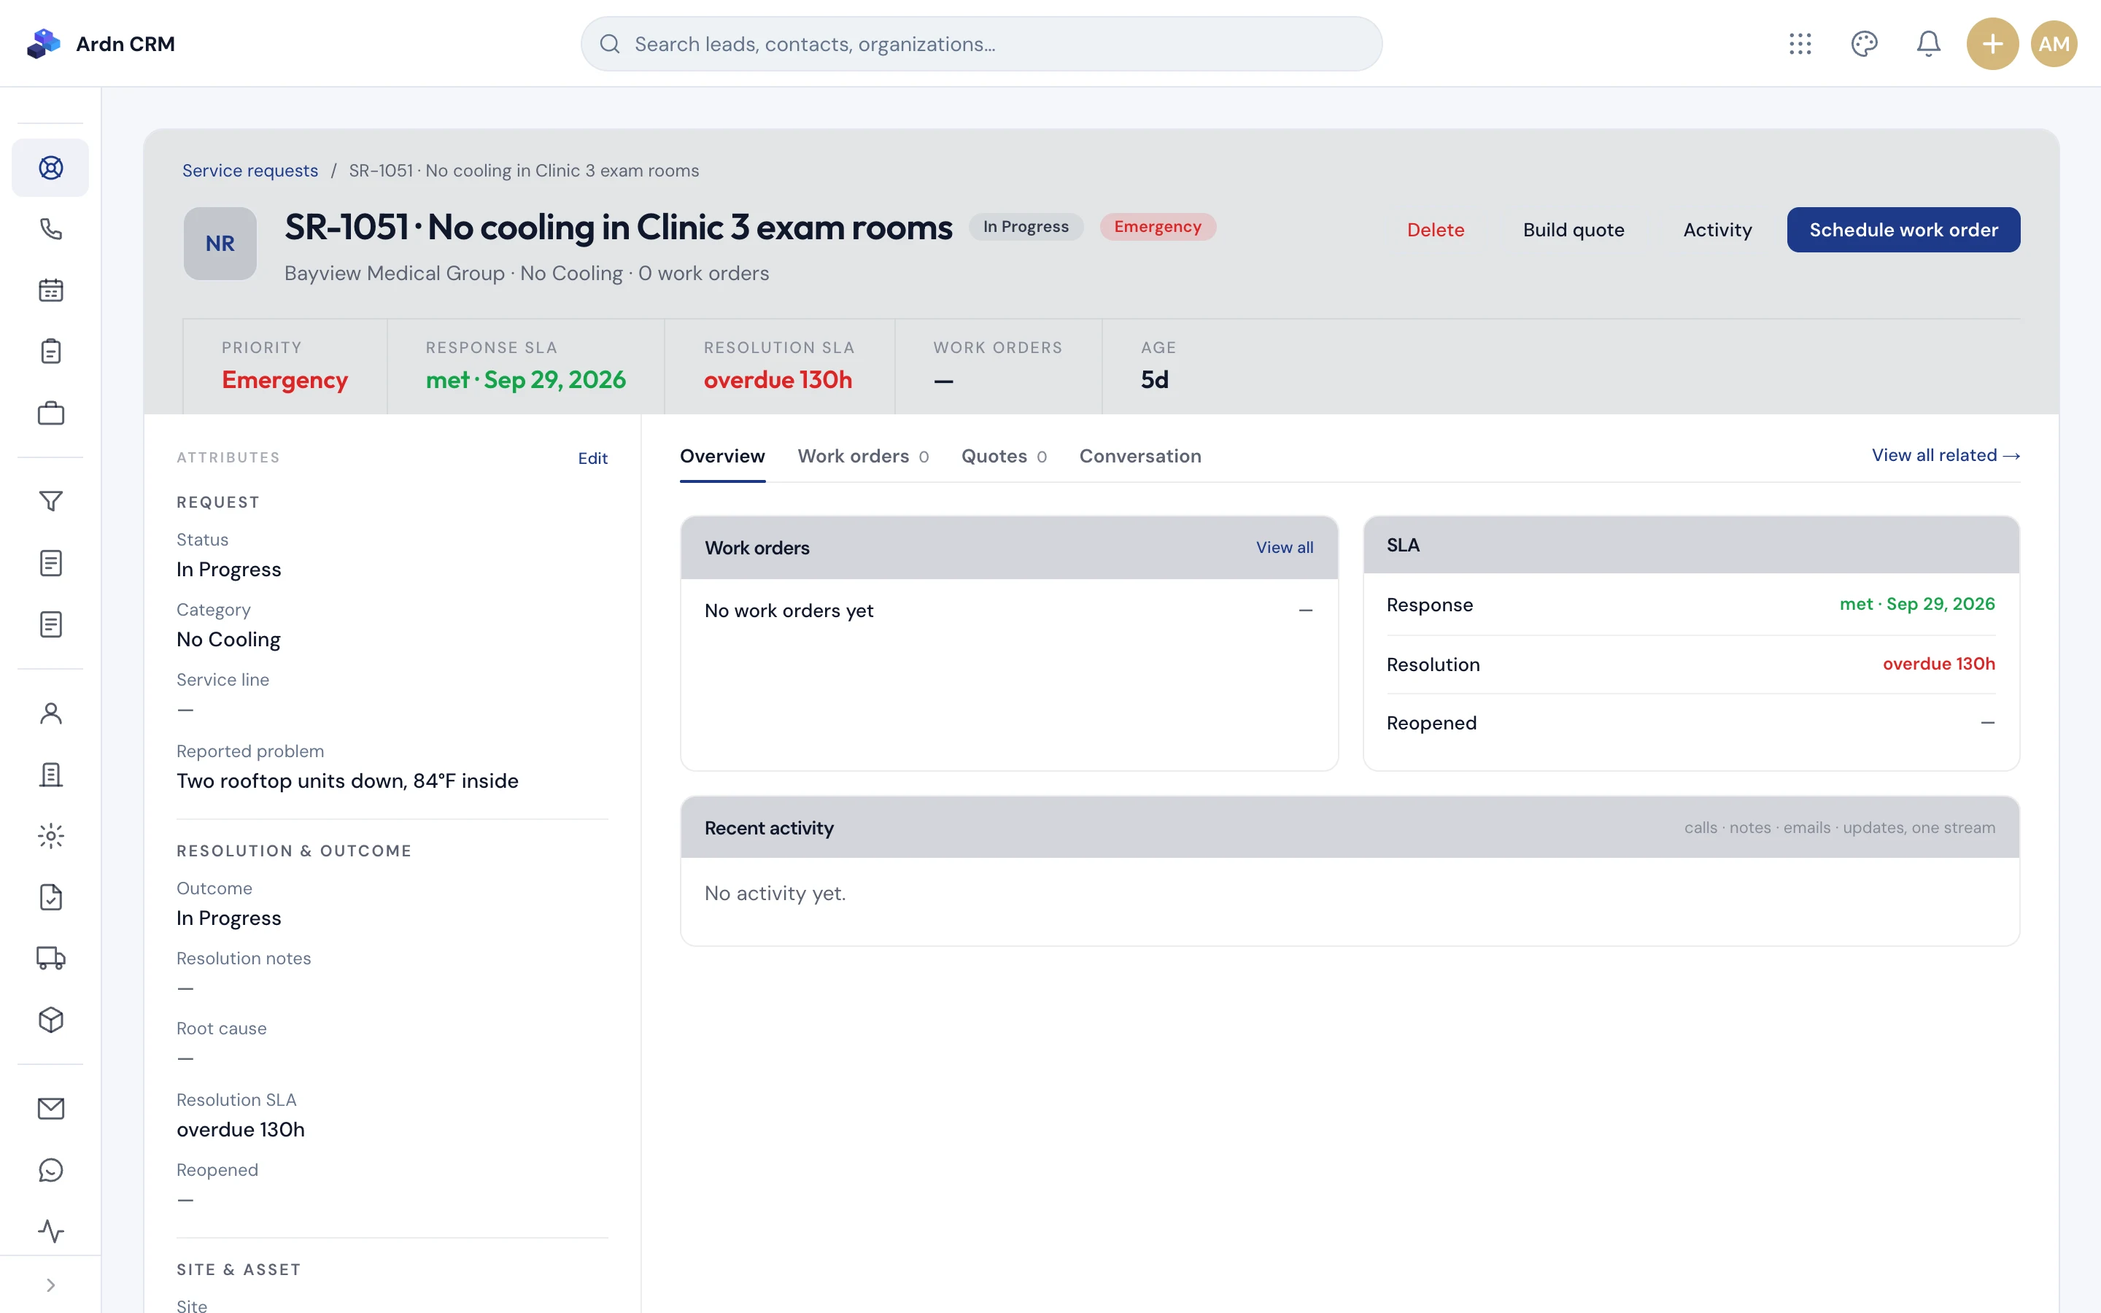Open the box inventory sidebar icon
This screenshot has height=1313, width=2101.
pyautogui.click(x=50, y=1020)
